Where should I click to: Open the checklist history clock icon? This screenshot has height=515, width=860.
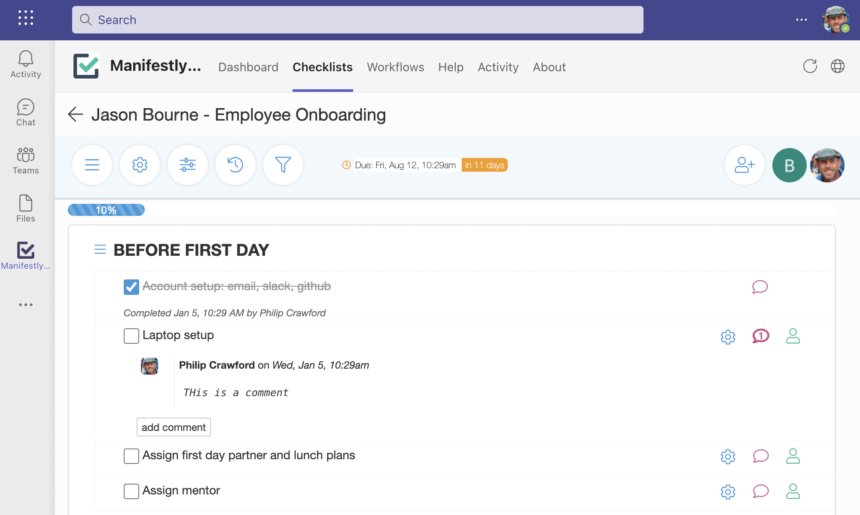click(235, 165)
